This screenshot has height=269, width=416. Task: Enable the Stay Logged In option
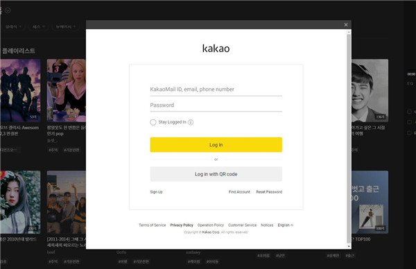click(153, 122)
